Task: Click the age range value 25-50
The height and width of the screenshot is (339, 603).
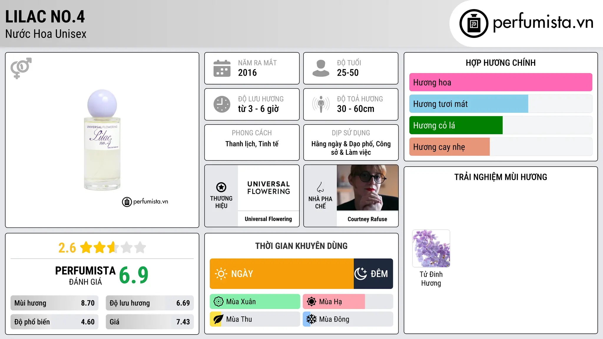Action: tap(348, 73)
